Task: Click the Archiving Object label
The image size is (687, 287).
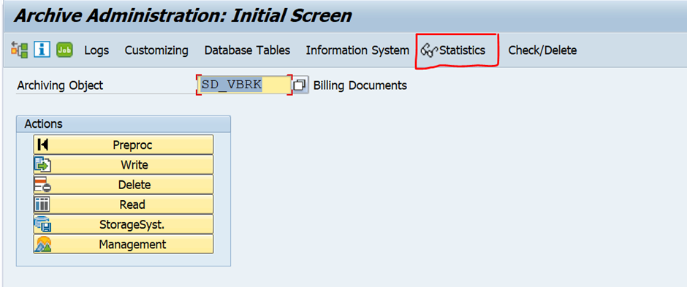Action: tap(60, 85)
